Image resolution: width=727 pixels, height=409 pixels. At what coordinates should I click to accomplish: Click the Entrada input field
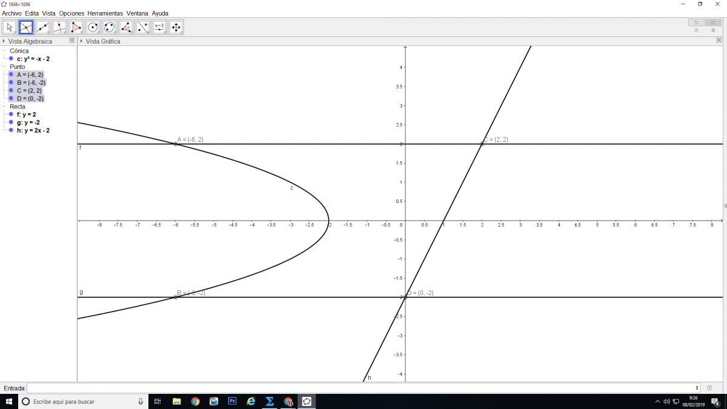point(362,388)
